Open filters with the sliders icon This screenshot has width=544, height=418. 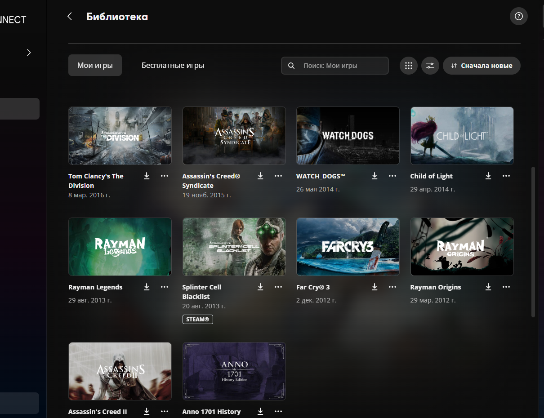pos(430,66)
